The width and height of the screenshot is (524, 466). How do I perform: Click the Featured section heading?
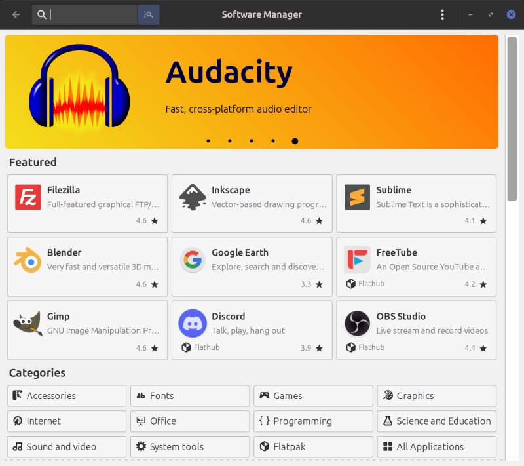pos(33,162)
